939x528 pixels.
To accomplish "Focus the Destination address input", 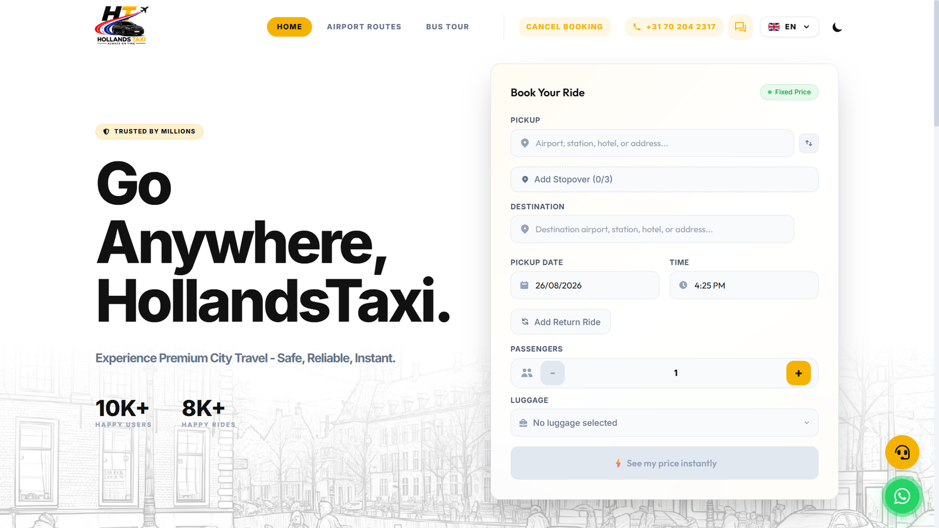I will click(x=652, y=229).
